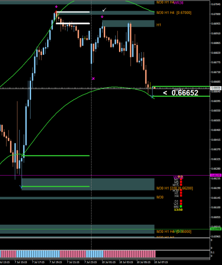Click the 'M30 H1 H4 [0.66000]' zone label
Viewport: 222px width, 265px height.
(x=174, y=232)
